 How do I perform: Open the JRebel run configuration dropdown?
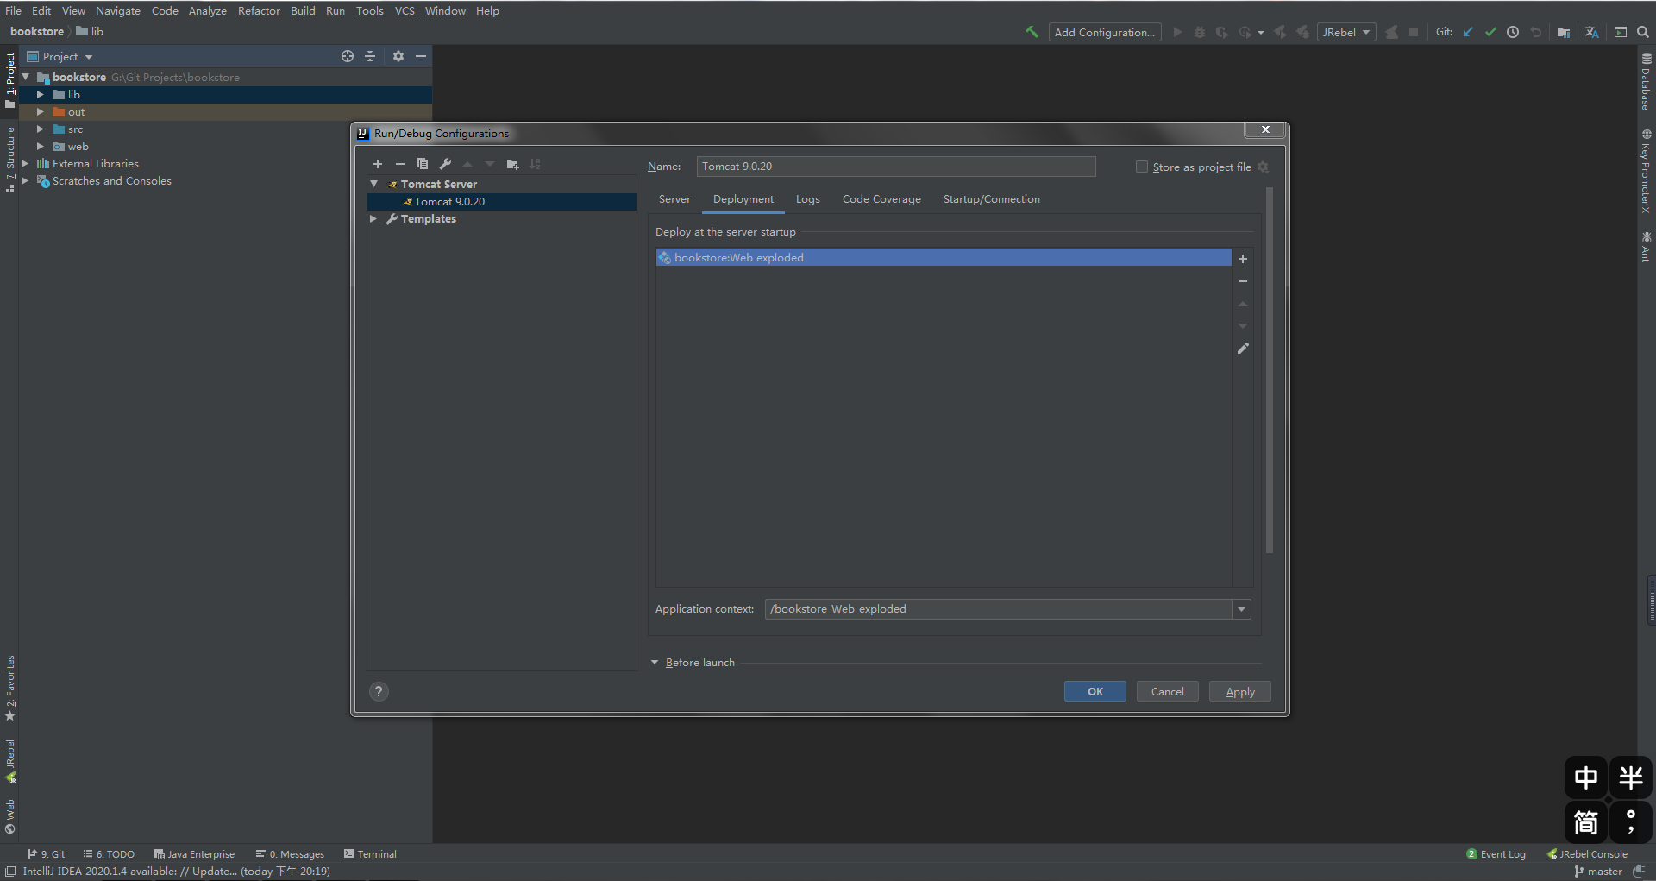click(1346, 32)
